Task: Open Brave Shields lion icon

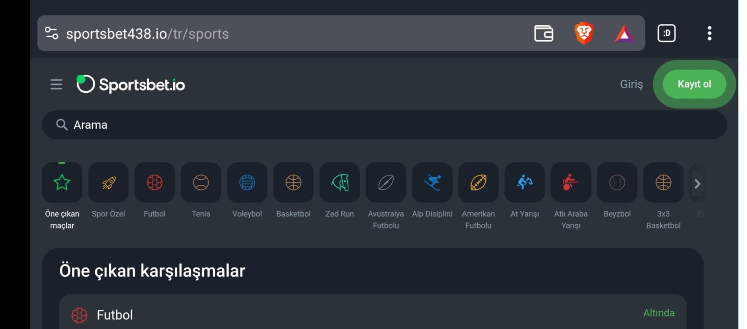Action: tap(584, 33)
